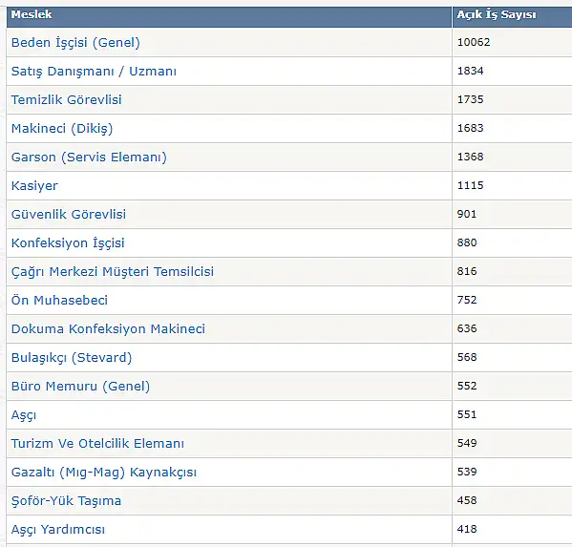Select the Ön Muhasebeci link

click(x=59, y=300)
